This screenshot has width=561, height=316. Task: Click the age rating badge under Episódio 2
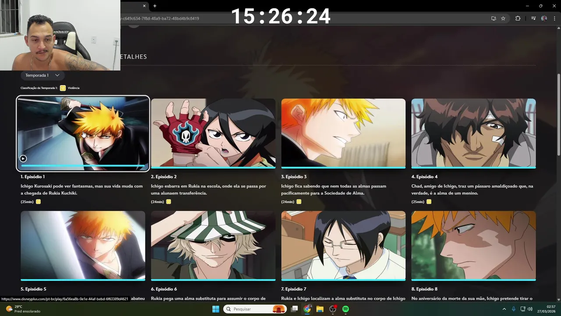[169, 202]
